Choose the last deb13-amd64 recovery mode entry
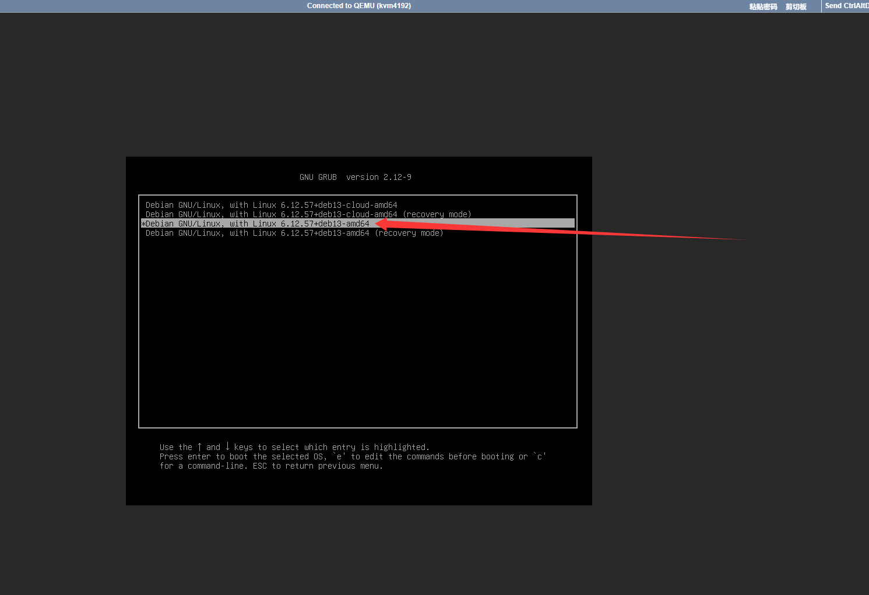The image size is (869, 595). click(294, 233)
